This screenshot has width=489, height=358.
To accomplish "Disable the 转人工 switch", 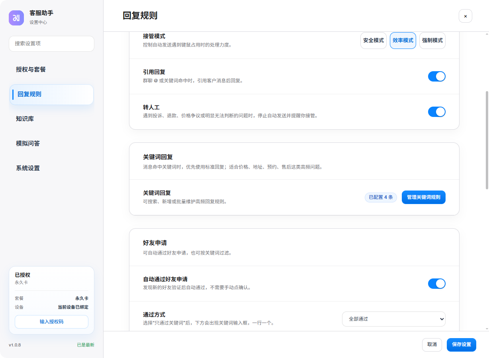I will pos(437,112).
